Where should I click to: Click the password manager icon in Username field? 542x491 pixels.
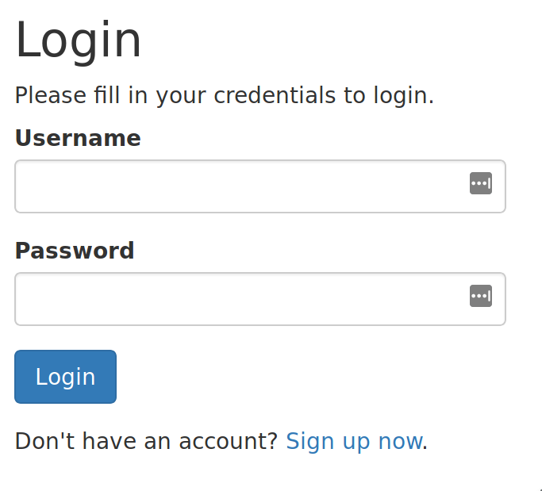[480, 183]
